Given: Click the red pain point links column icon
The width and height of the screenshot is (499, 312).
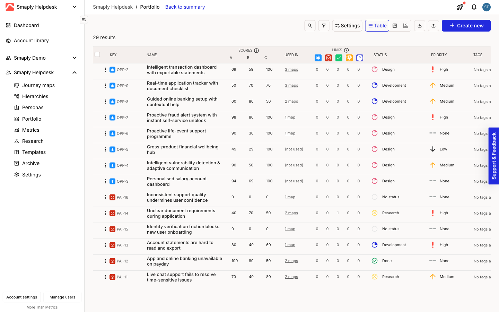Looking at the screenshot, I should (x=329, y=58).
